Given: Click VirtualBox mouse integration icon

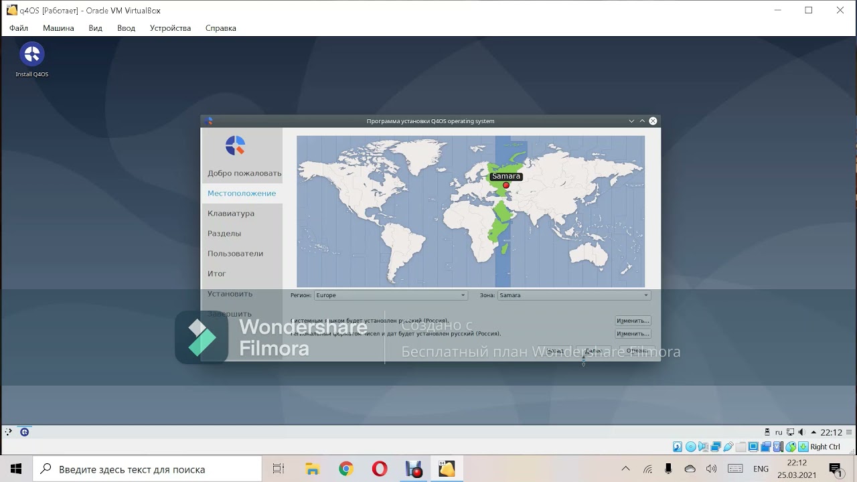Looking at the screenshot, I should (x=791, y=447).
